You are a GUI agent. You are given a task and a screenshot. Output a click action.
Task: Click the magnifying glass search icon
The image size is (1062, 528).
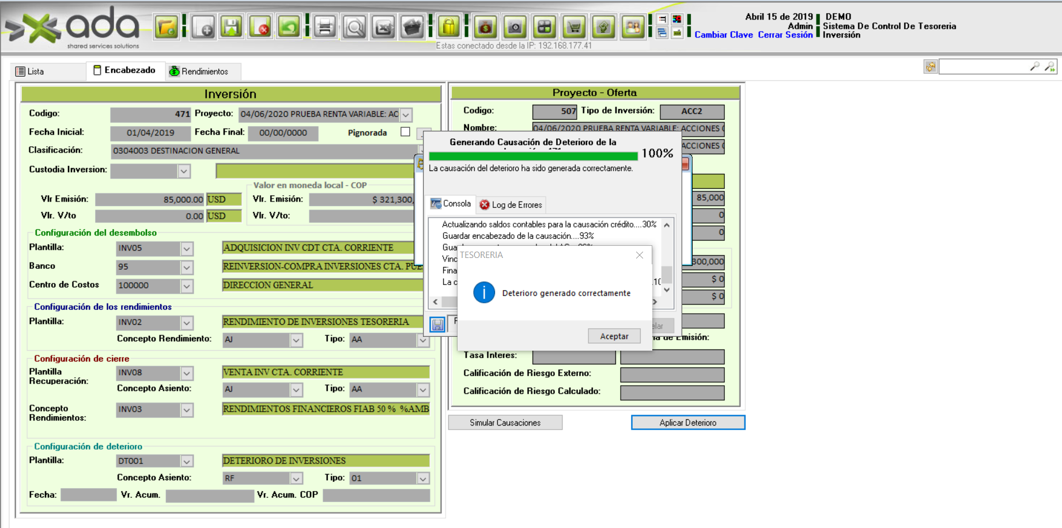point(354,27)
